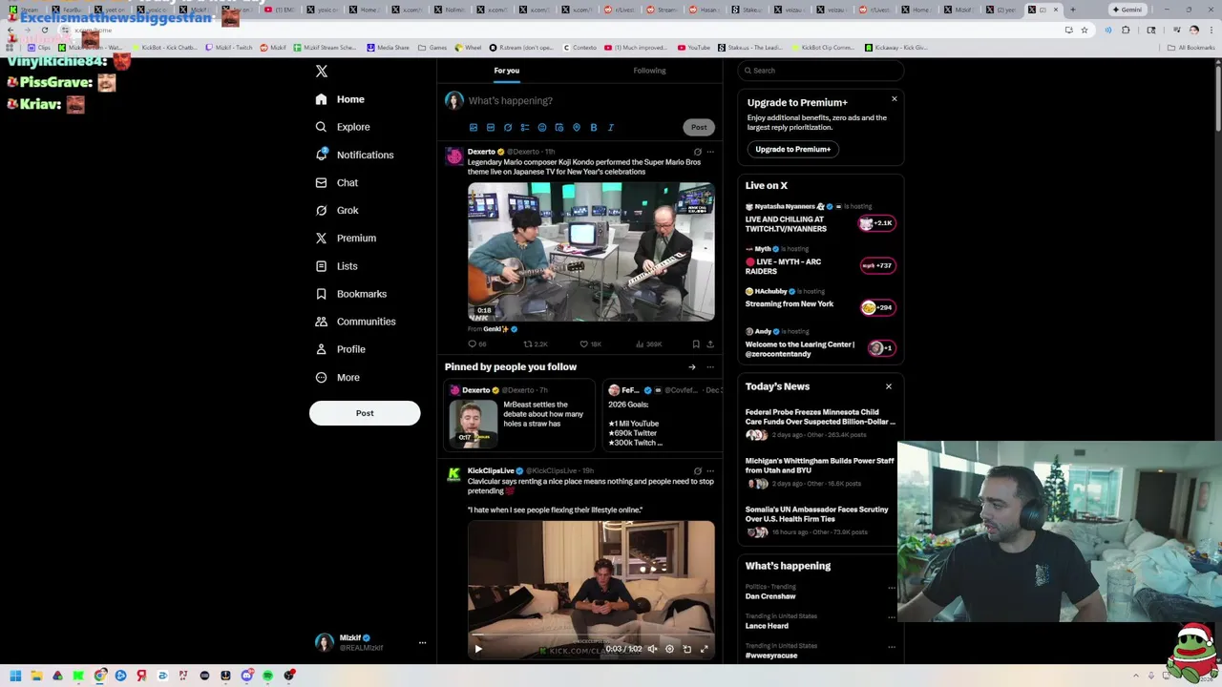Viewport: 1222px width, 687px height.
Task: Open the MrBeast straw pinned post thumbnail
Action: (x=474, y=423)
